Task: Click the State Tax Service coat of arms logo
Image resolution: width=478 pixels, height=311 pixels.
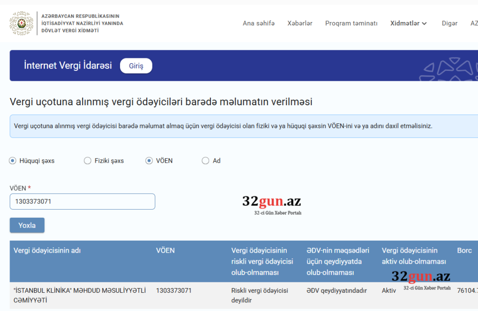Action: tap(22, 22)
